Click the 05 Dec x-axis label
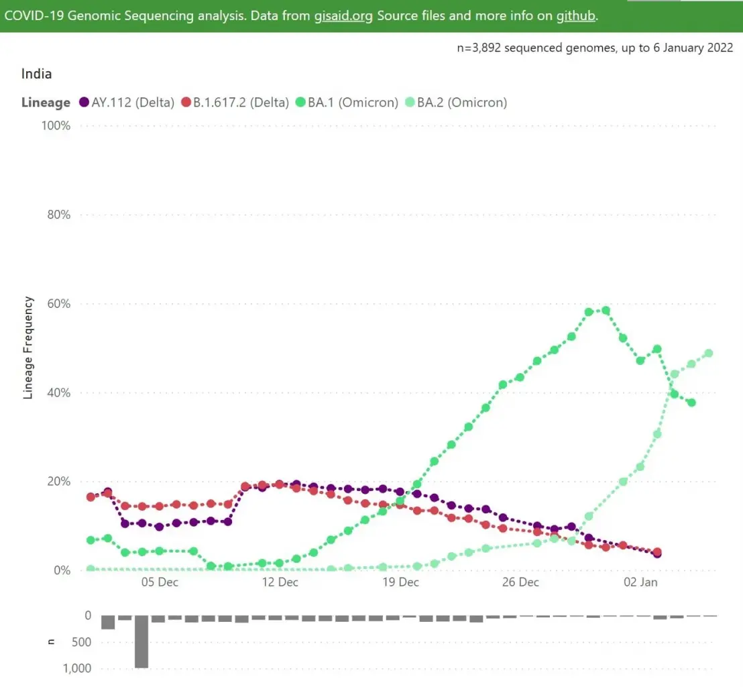Screen dimensions: 743x687 click(x=160, y=582)
